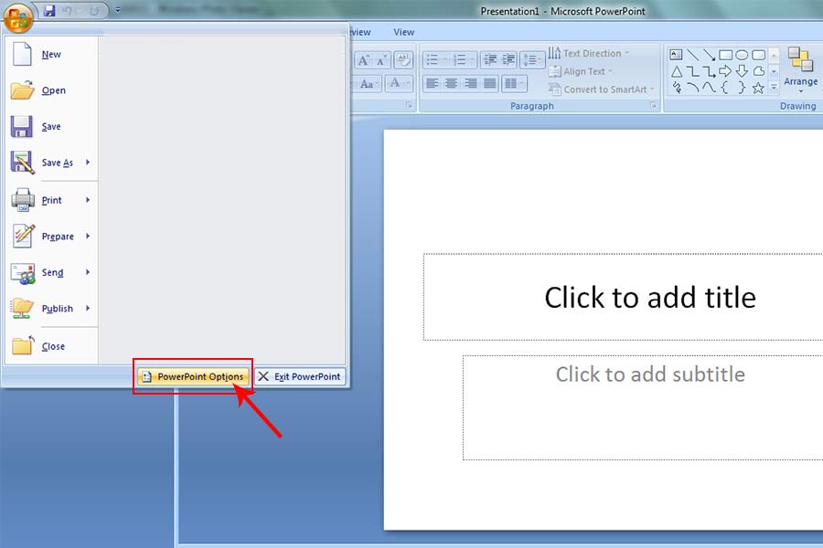The height and width of the screenshot is (548, 823).
Task: Click Undo in the Quick Access Toolbar
Action: point(67,10)
